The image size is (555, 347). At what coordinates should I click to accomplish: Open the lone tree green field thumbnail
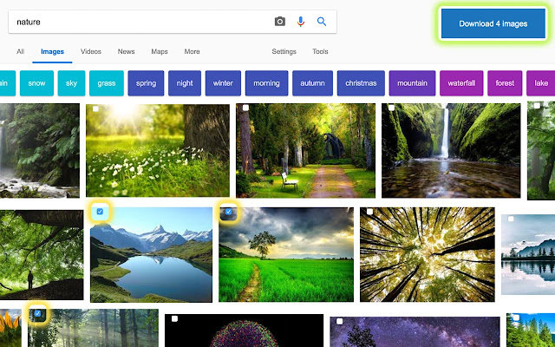point(286,254)
